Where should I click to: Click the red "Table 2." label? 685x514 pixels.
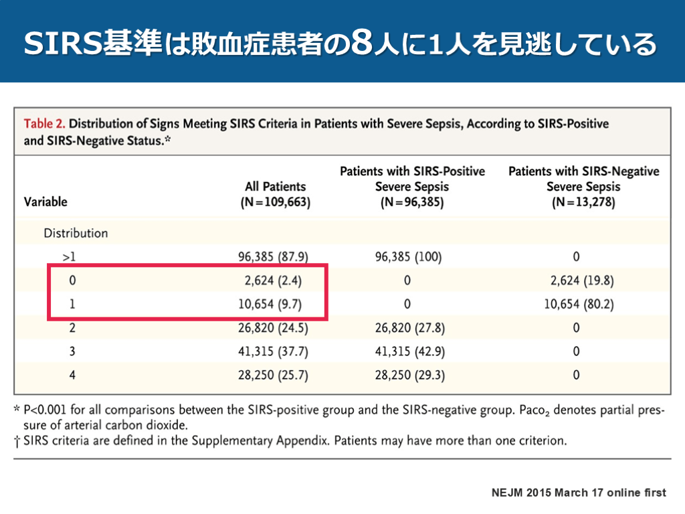tap(45, 124)
